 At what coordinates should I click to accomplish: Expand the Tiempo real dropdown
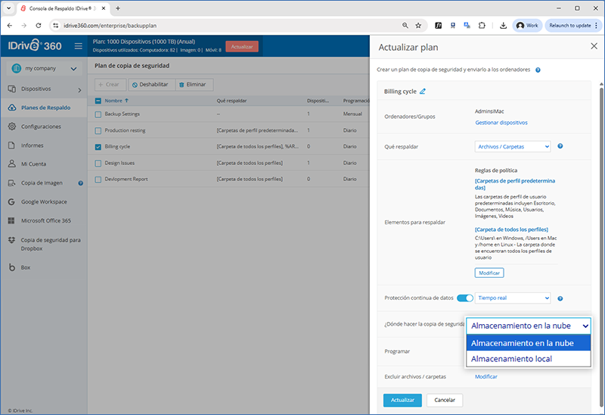tap(513, 298)
